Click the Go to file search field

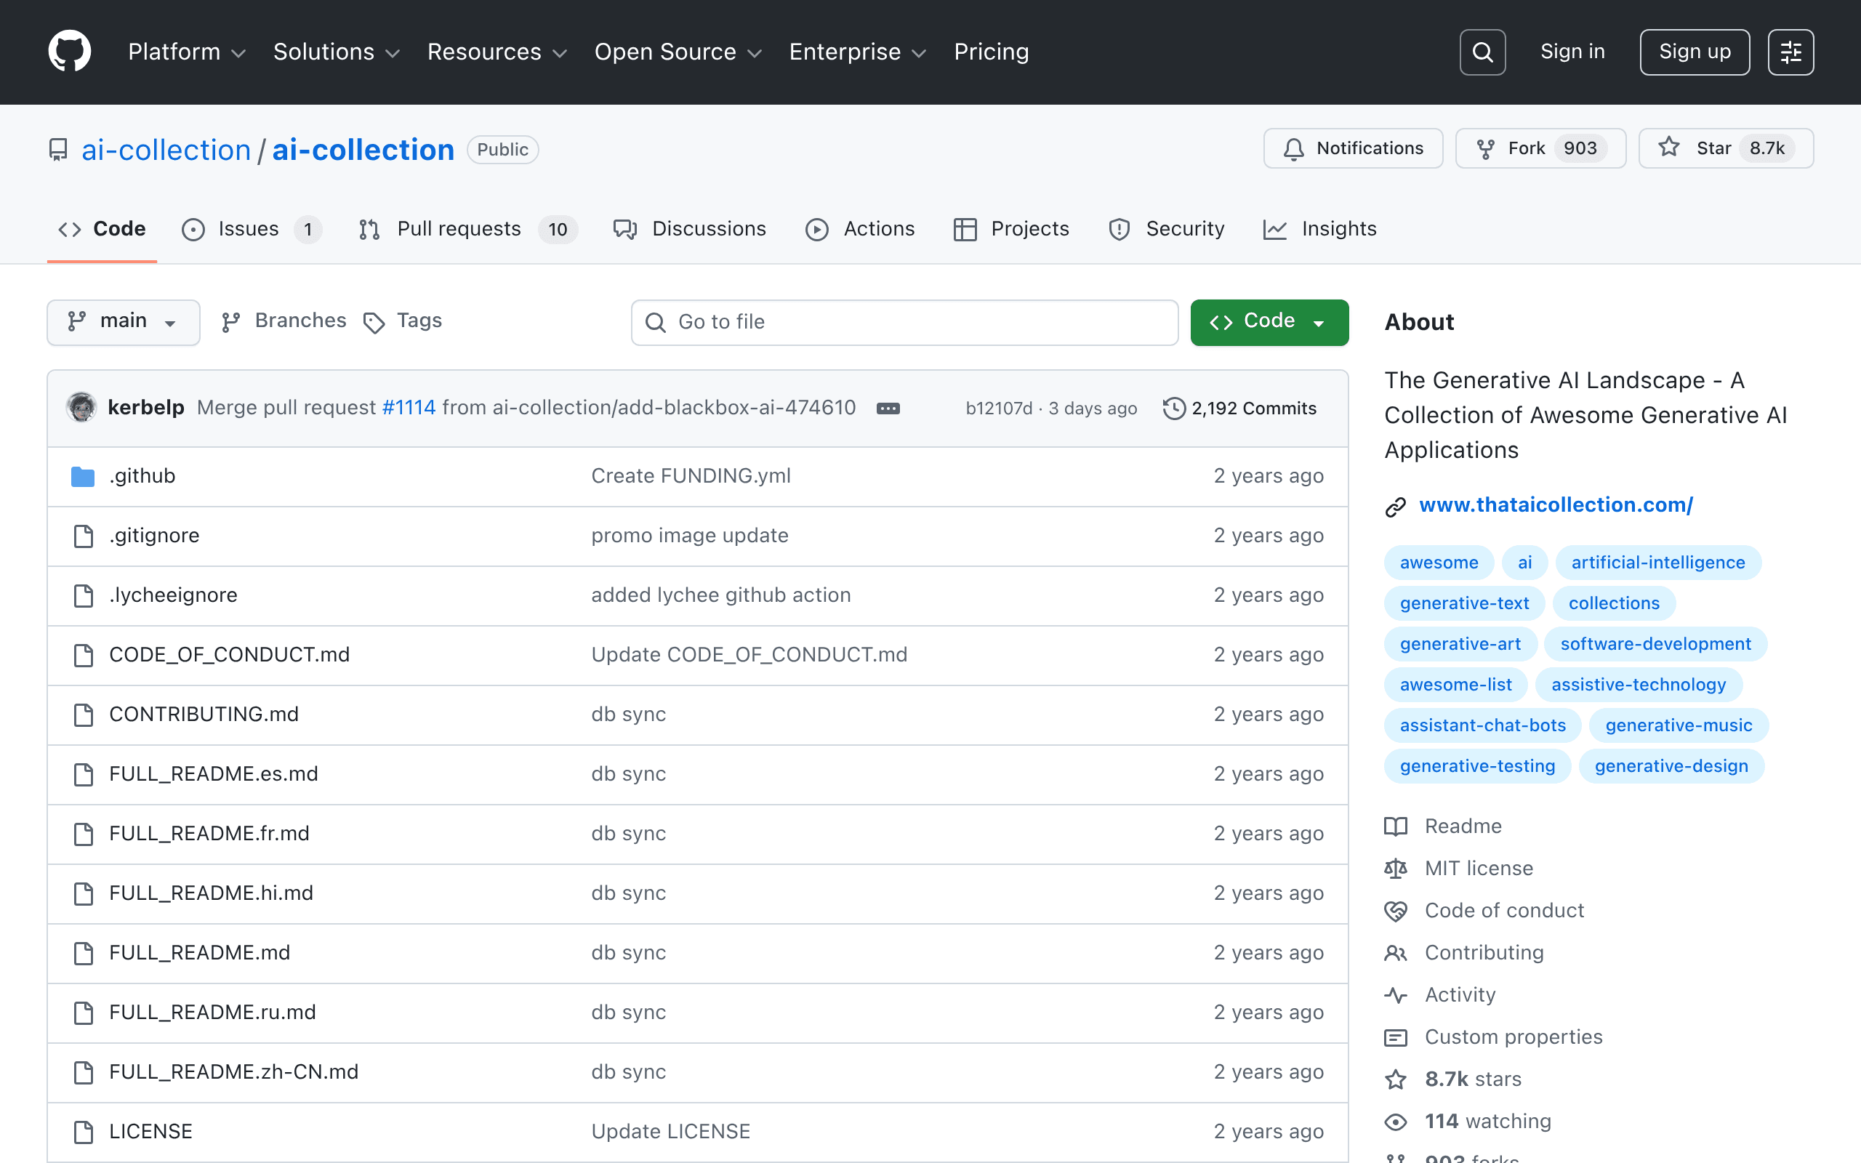pyautogui.click(x=904, y=322)
